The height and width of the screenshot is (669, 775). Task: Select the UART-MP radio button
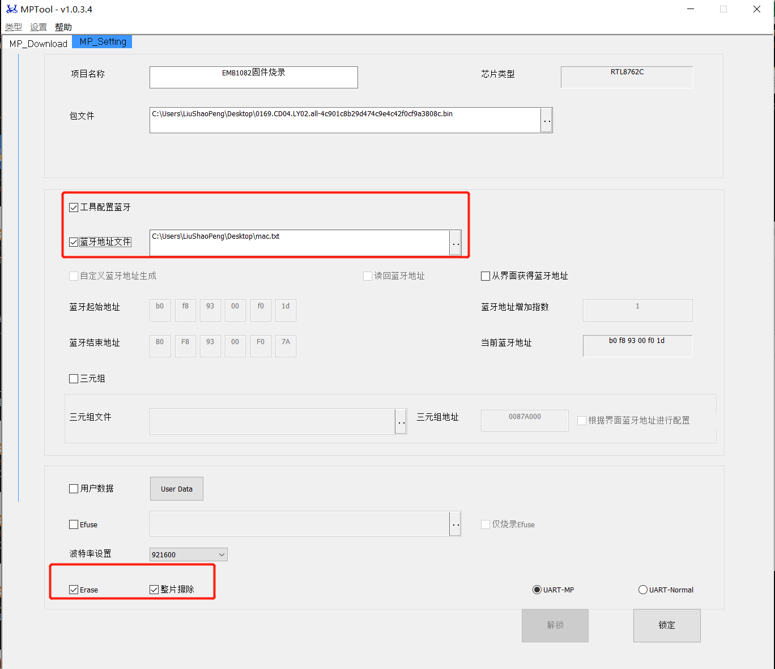537,590
